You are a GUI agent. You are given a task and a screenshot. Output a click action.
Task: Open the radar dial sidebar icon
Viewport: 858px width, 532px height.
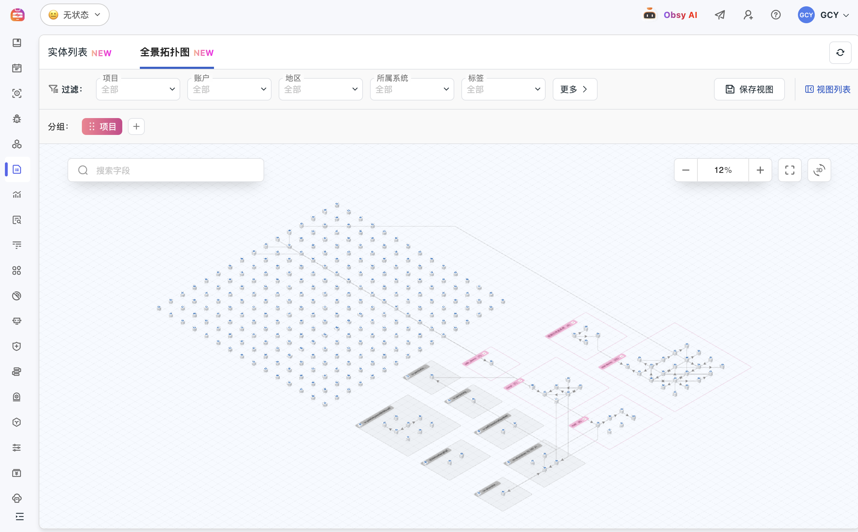[17, 296]
